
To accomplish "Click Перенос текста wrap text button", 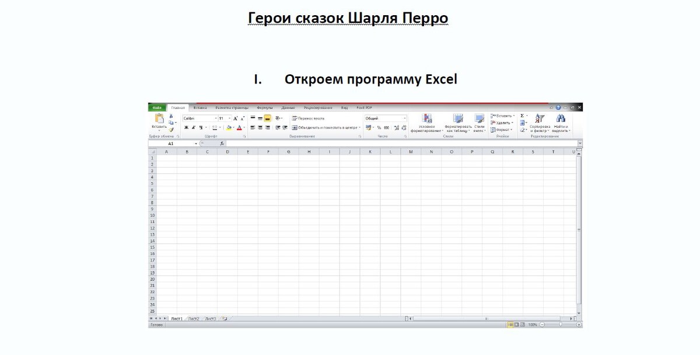I will tap(308, 119).
